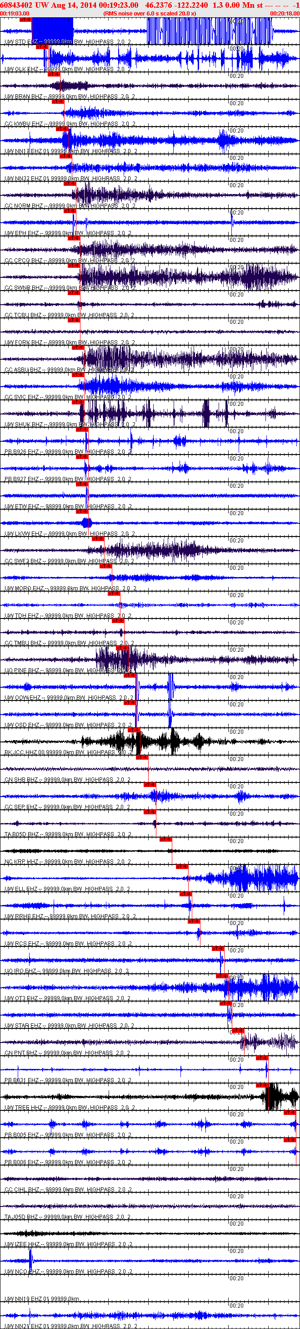Select the CC TCBU BHZ station label

tap(70, 315)
